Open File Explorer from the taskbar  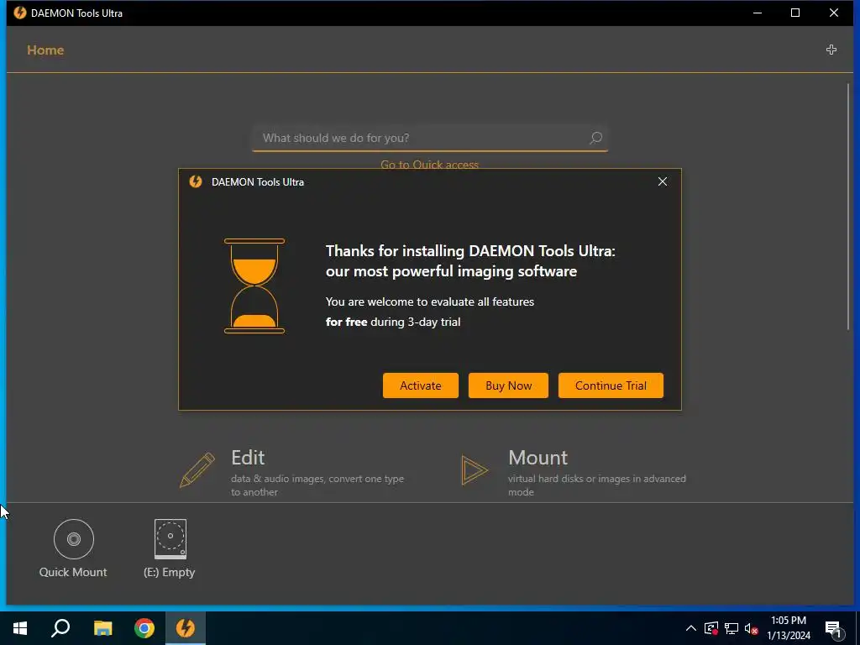coord(102,628)
